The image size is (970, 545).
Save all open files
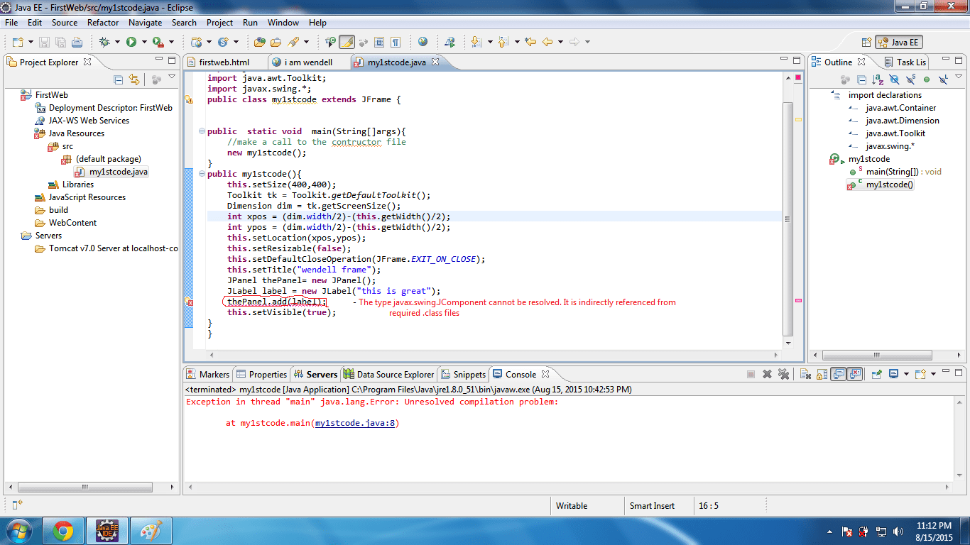59,41
